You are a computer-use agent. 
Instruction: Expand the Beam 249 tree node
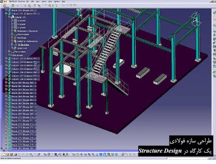click(x=6, y=10)
